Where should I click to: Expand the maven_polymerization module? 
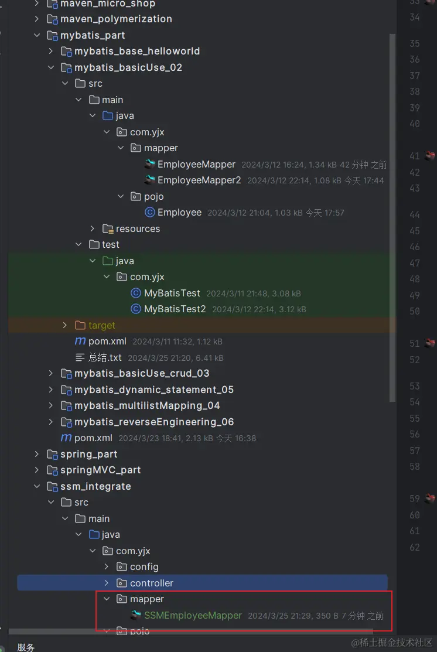pyautogui.click(x=37, y=19)
